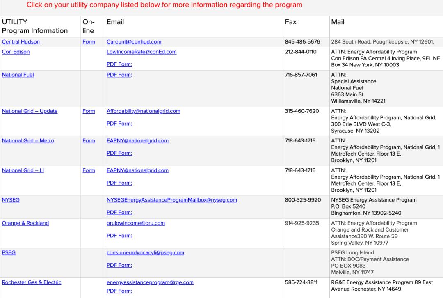443x298 pixels.
Task: Click the "Mail" column header
Action: [338, 22]
